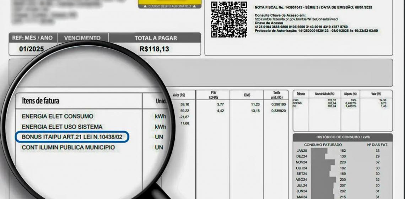405x199 pixels.
Task: Select the "CONT ILUMIN PUBLICA MUNICIPIO" row
Action: (69, 147)
